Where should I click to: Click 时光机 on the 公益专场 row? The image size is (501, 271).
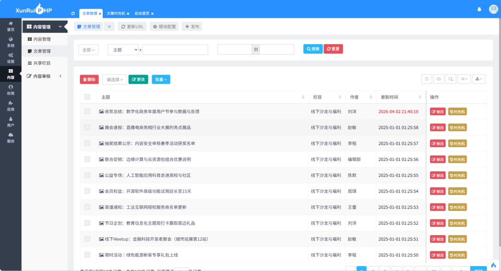point(458,175)
